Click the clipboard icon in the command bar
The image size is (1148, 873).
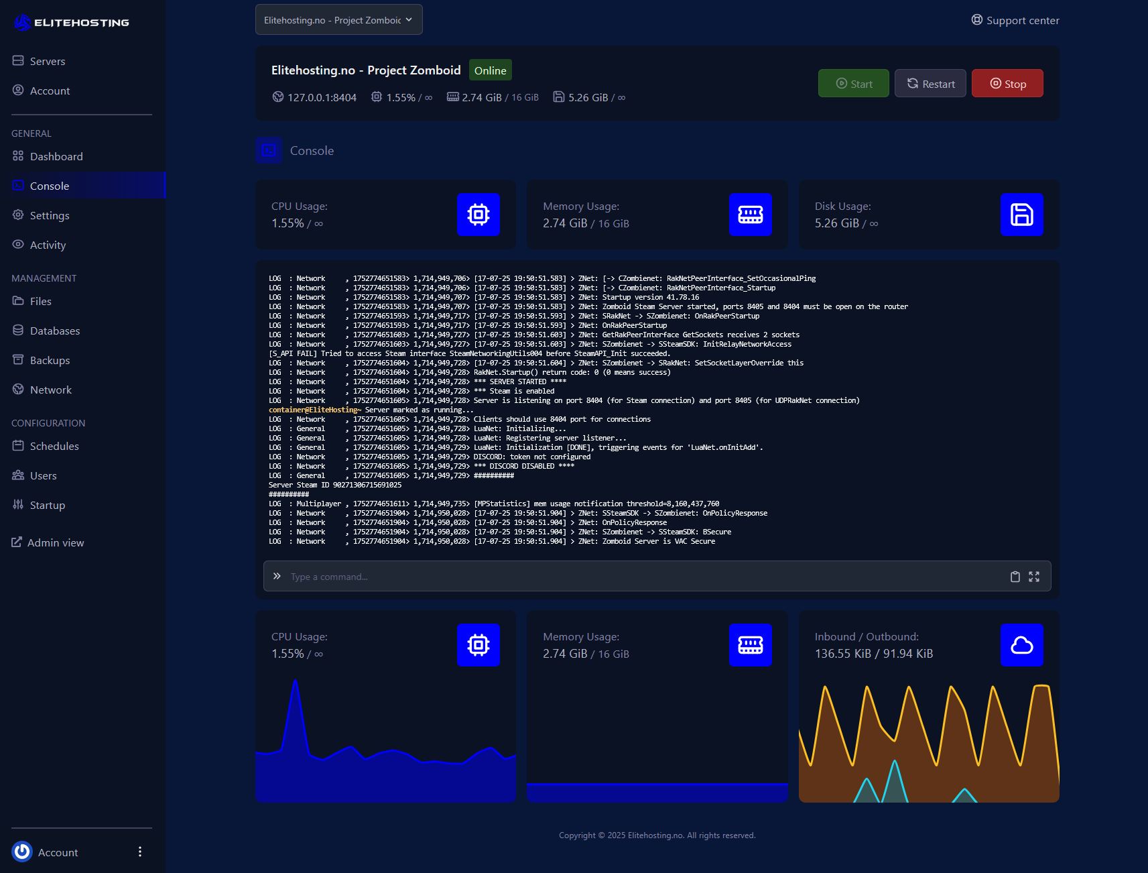tap(1015, 577)
